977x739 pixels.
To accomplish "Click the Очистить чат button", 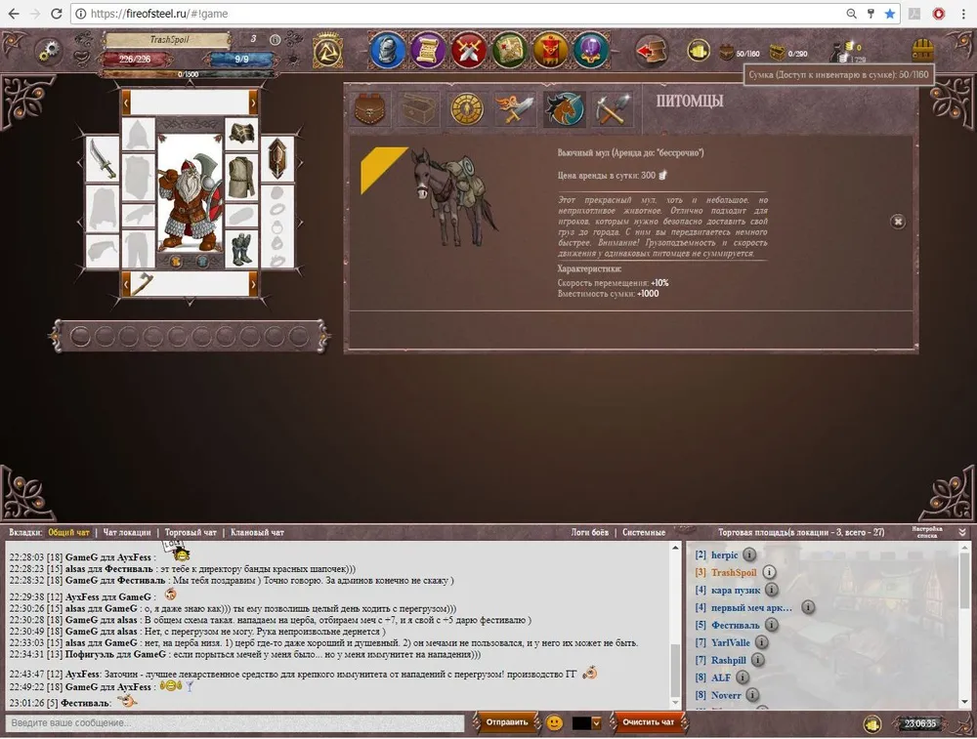I will tap(648, 722).
